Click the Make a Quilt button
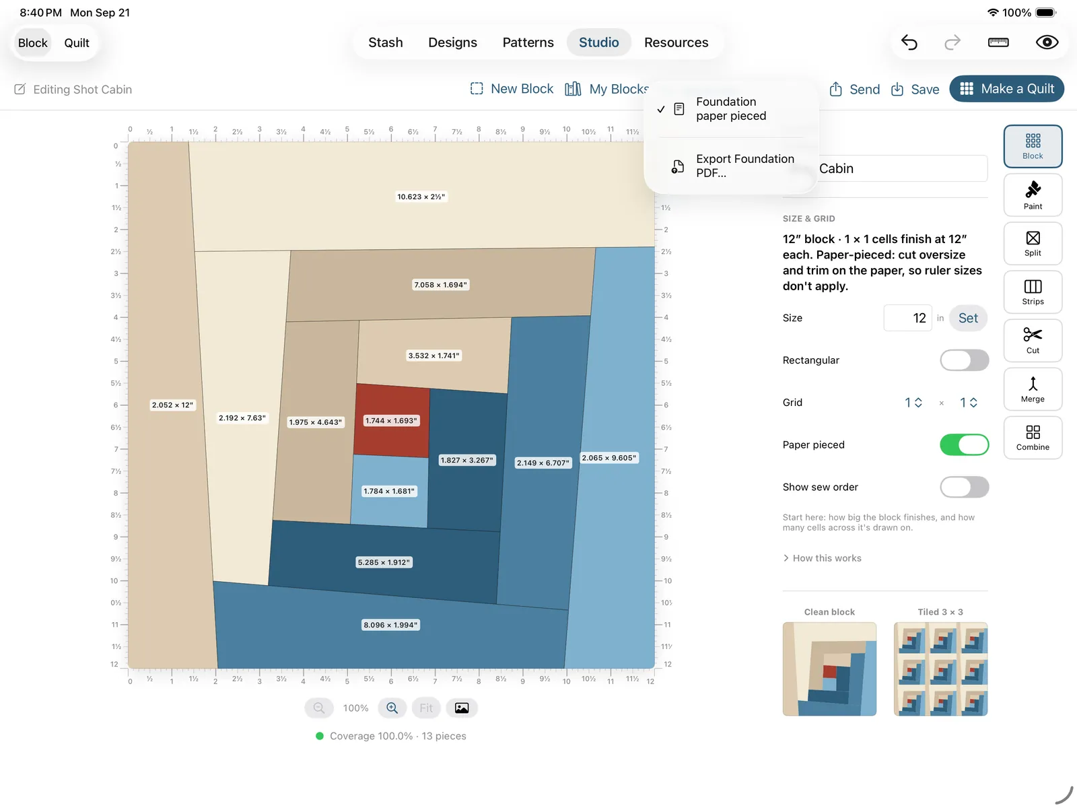 [1006, 89]
